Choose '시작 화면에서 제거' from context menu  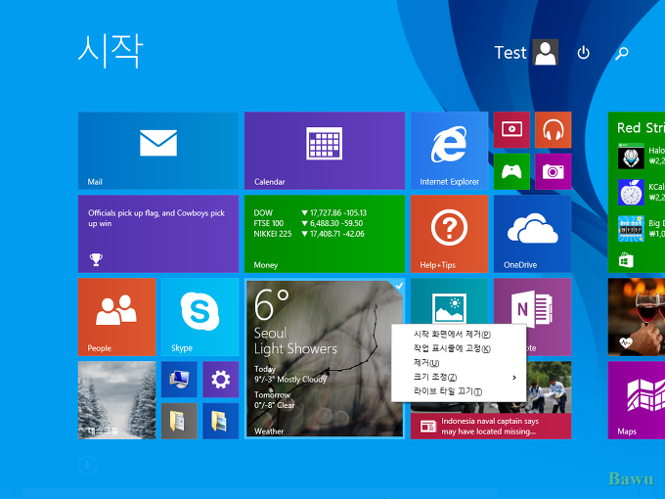pyautogui.click(x=459, y=334)
